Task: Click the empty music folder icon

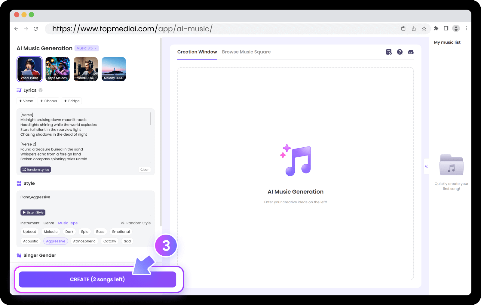Action: [452, 165]
